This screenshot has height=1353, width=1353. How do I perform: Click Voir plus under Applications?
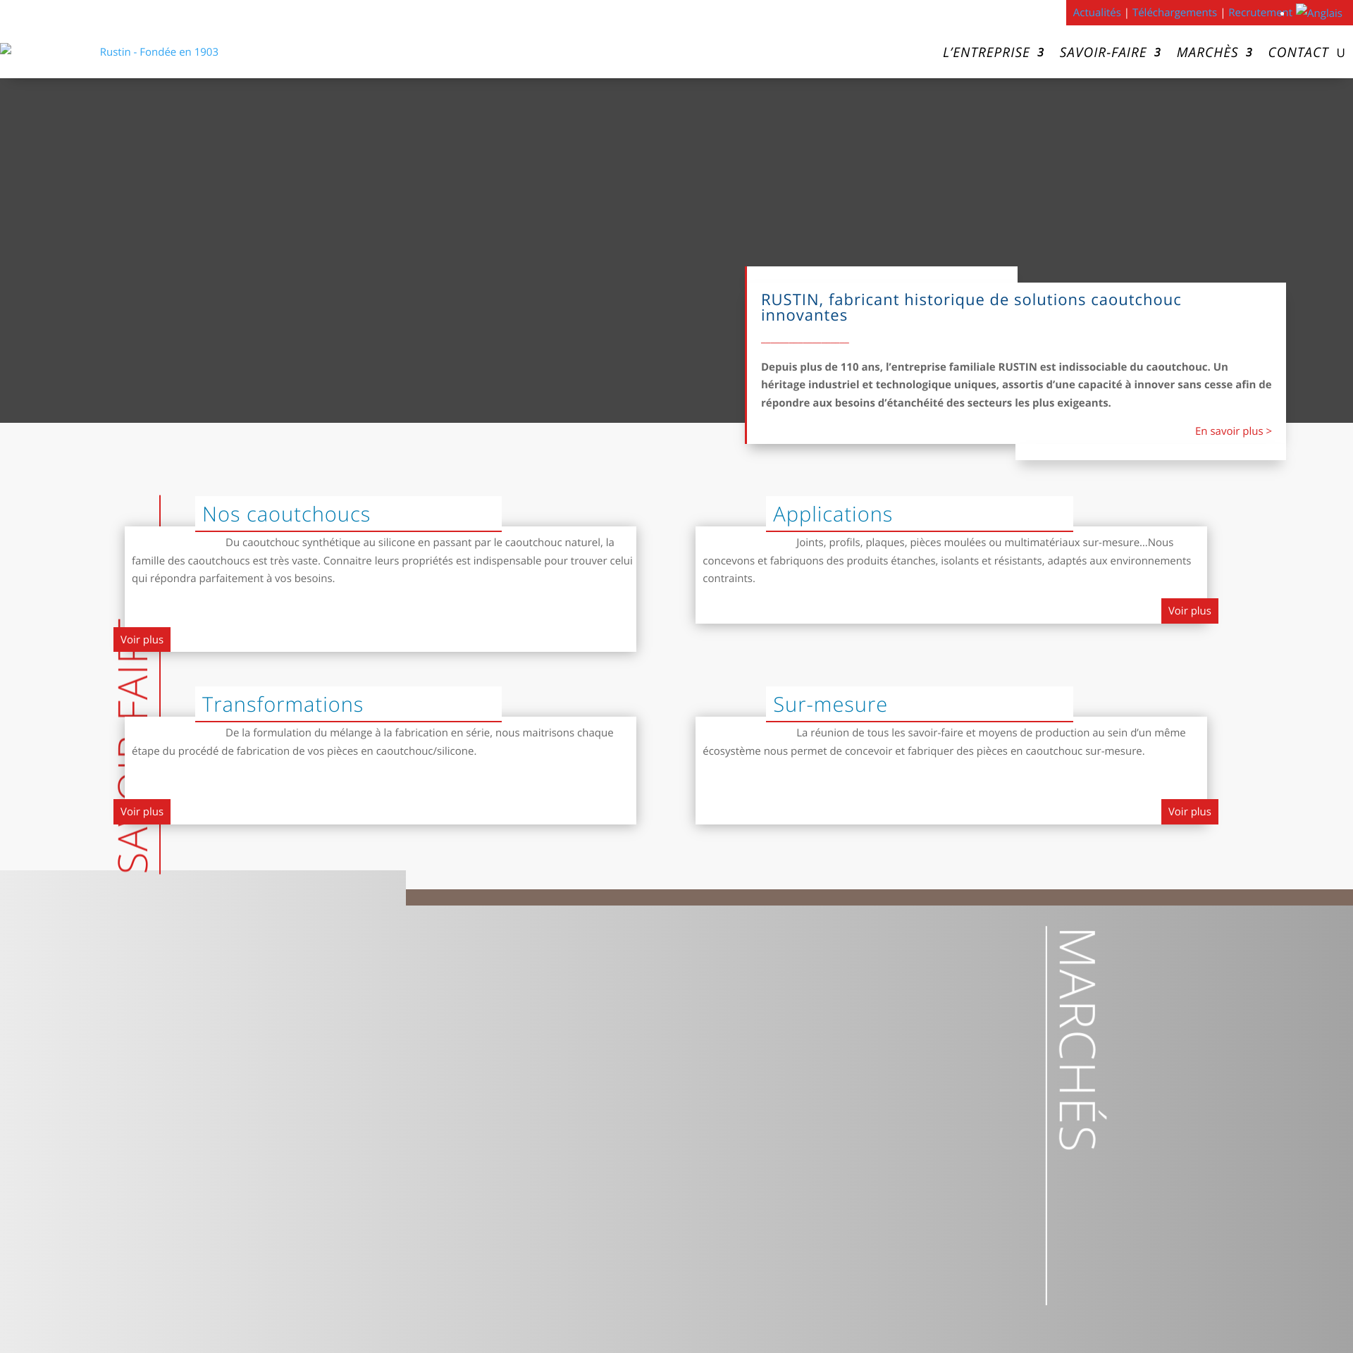(1190, 610)
